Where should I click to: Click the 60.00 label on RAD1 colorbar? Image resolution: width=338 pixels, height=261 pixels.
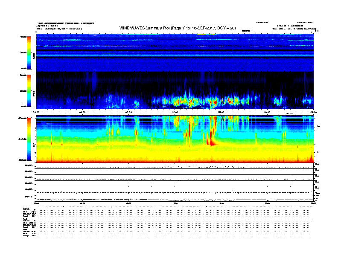(x=23, y=75)
